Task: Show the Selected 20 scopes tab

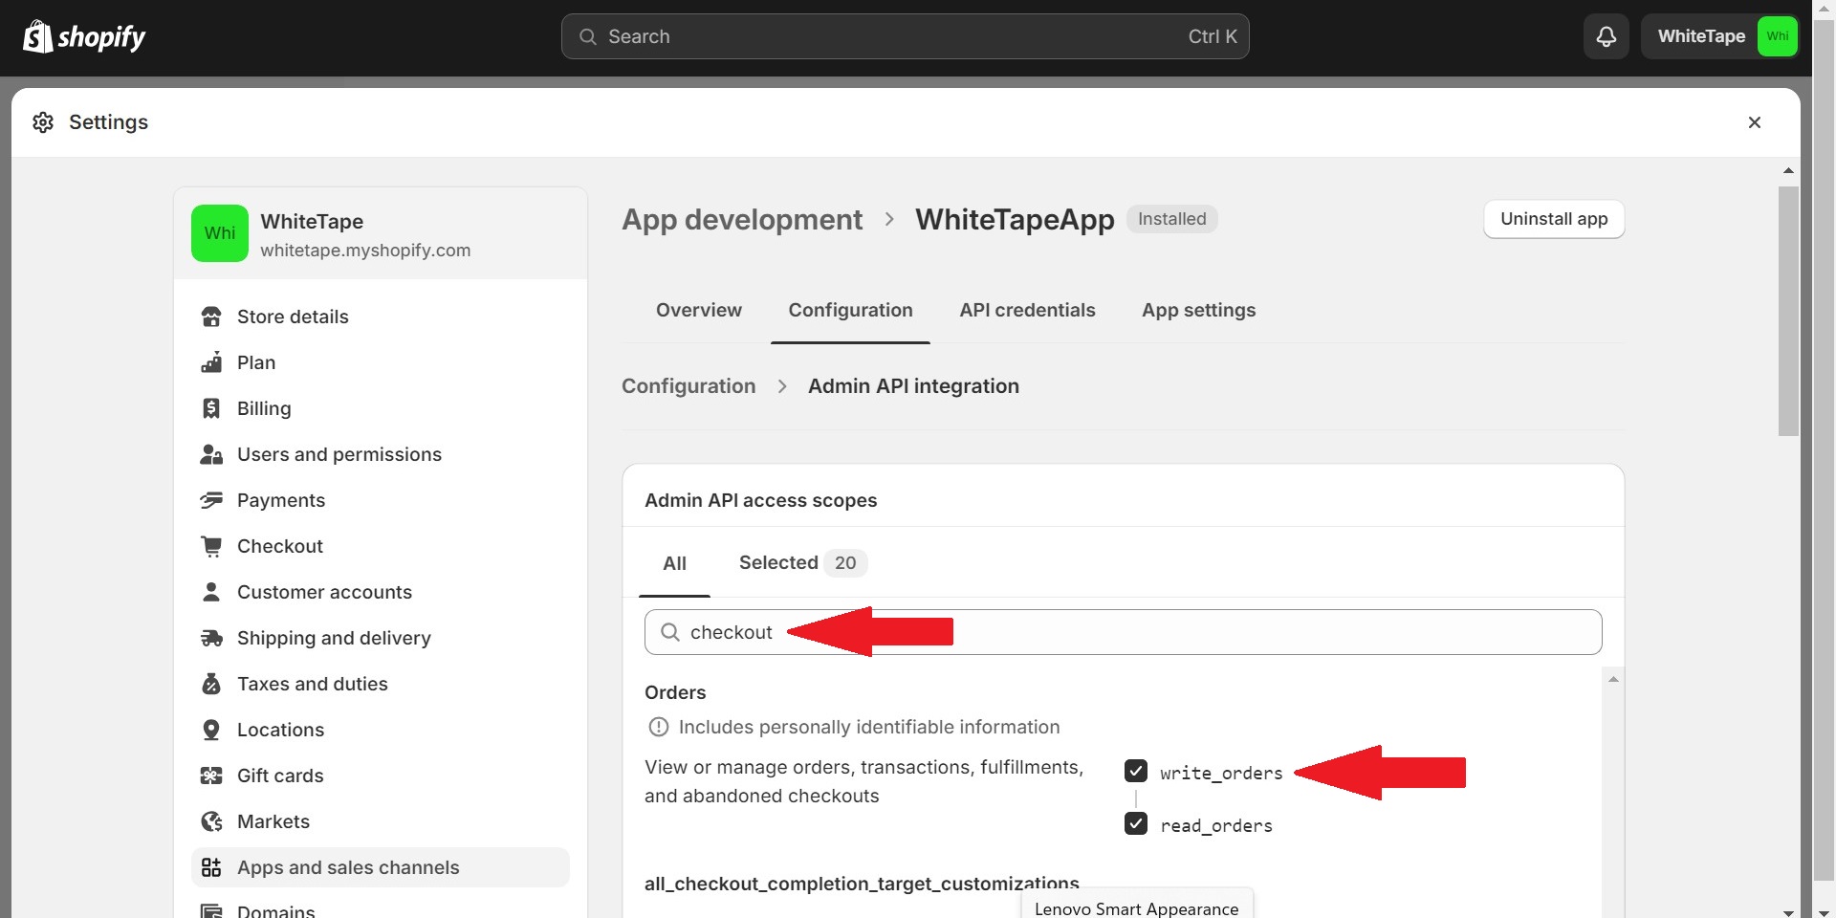Action: 802,563
